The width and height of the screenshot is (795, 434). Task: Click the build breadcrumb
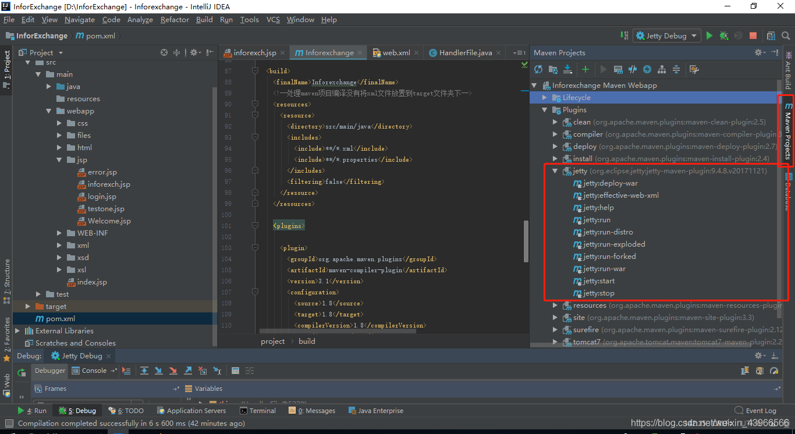tap(307, 341)
